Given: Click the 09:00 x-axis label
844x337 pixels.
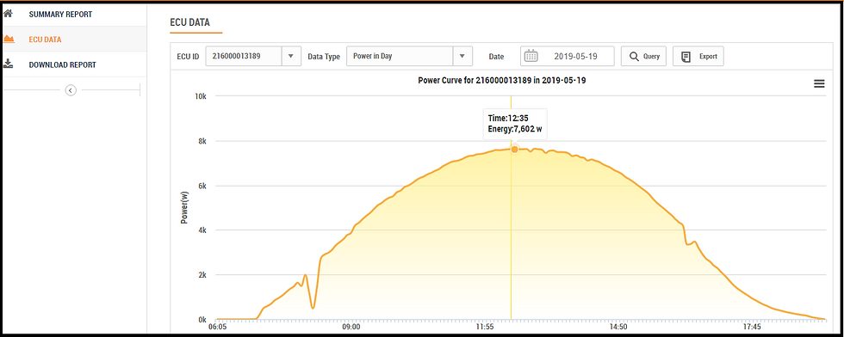Looking at the screenshot, I should tap(351, 326).
